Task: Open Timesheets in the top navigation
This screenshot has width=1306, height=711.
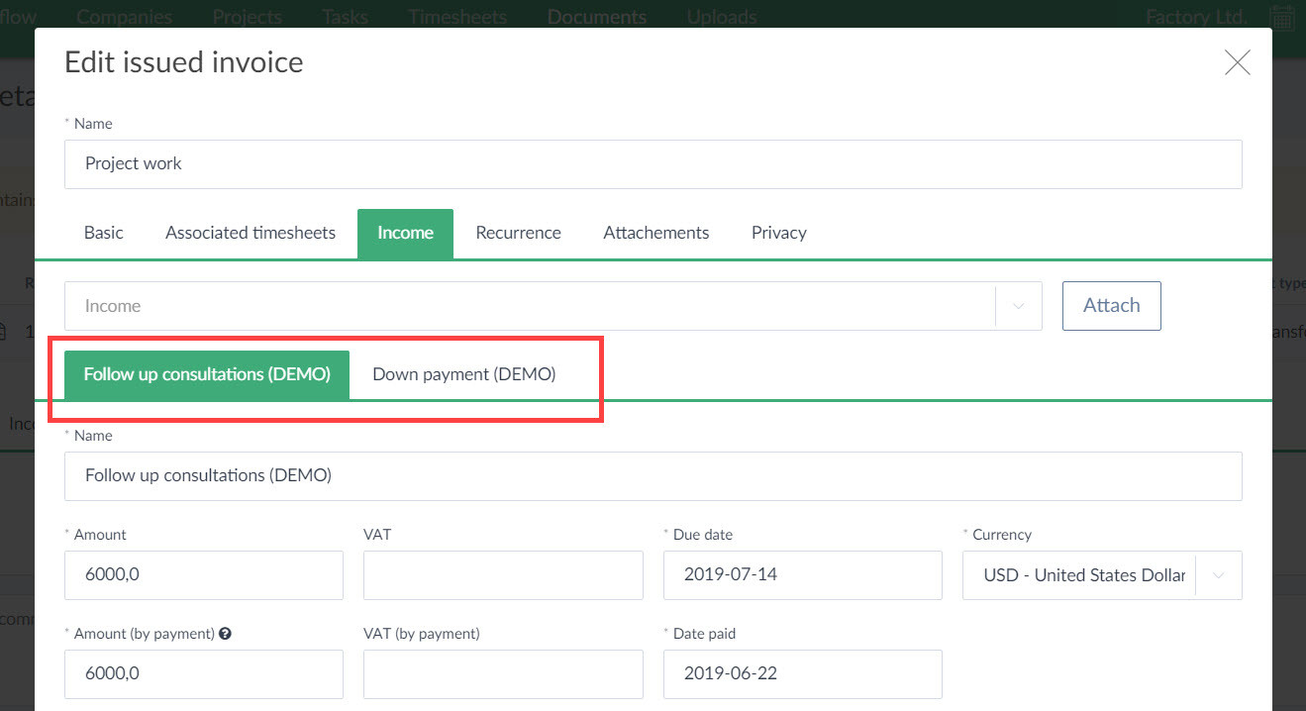Action: [x=457, y=17]
